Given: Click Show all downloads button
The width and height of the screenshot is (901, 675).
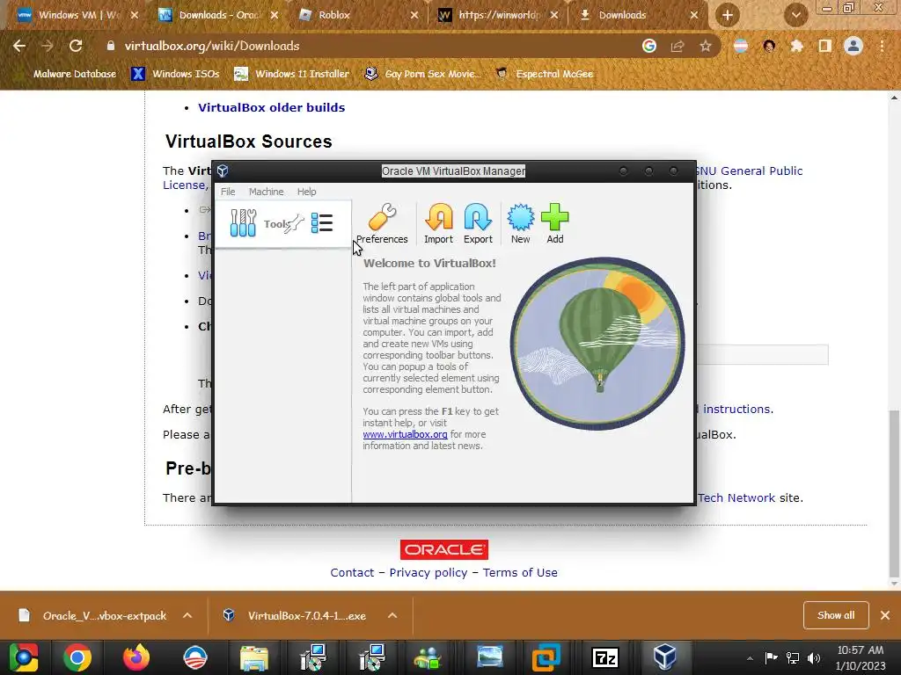Looking at the screenshot, I should click(x=836, y=615).
